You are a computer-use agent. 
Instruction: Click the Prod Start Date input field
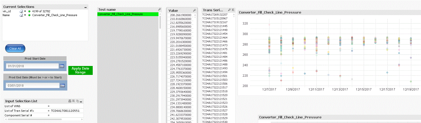[x=32, y=66]
